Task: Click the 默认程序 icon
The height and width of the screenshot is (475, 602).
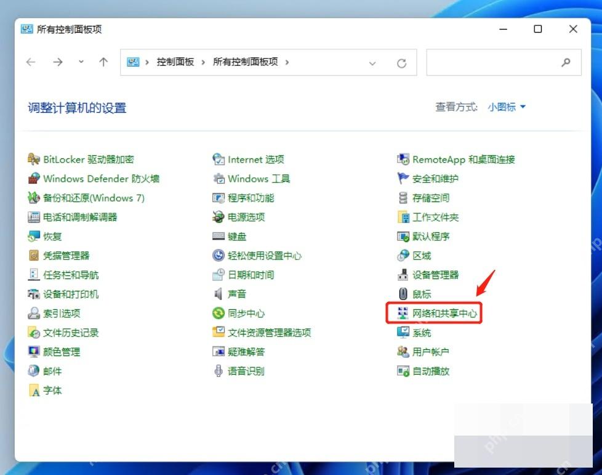Action: point(403,236)
